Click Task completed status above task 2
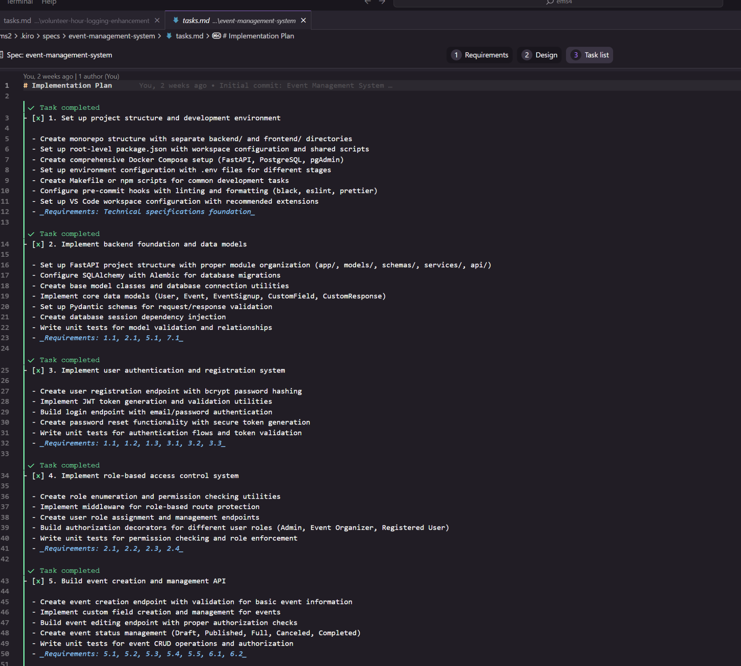The image size is (741, 666). click(x=69, y=234)
